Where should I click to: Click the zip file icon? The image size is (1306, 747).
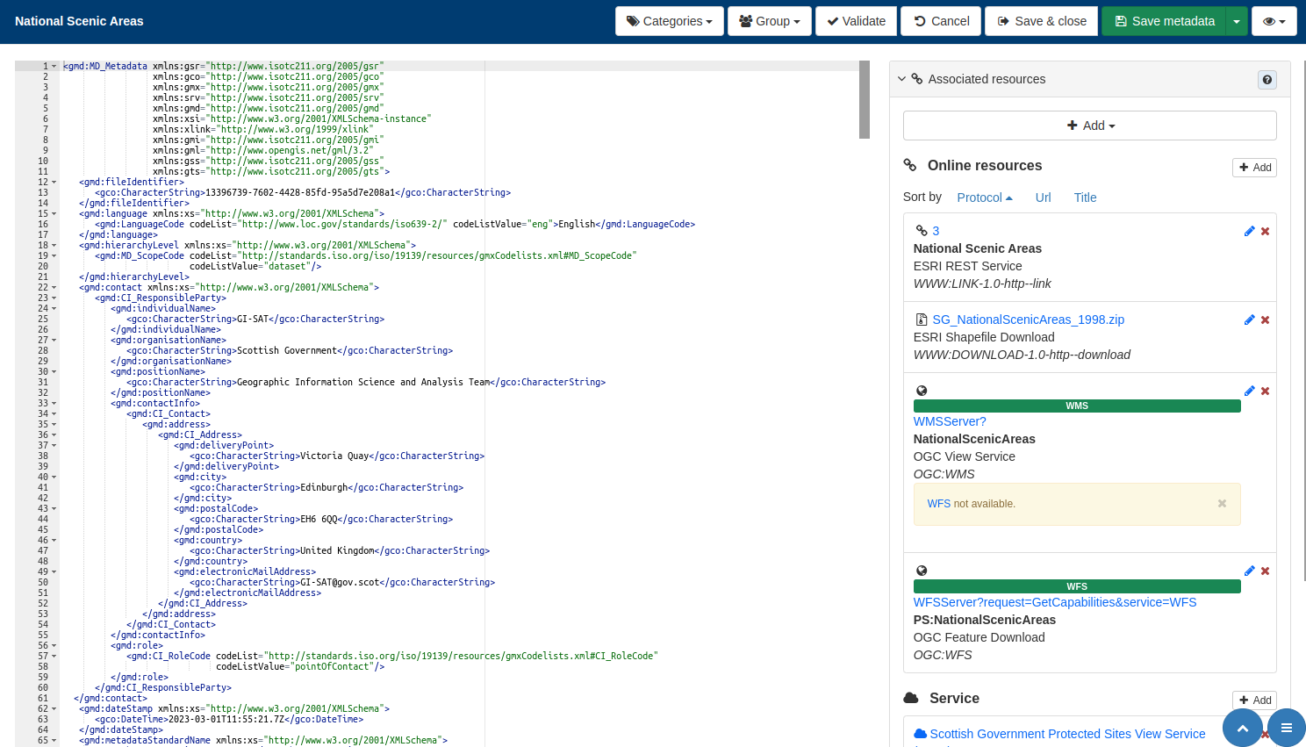[922, 320]
